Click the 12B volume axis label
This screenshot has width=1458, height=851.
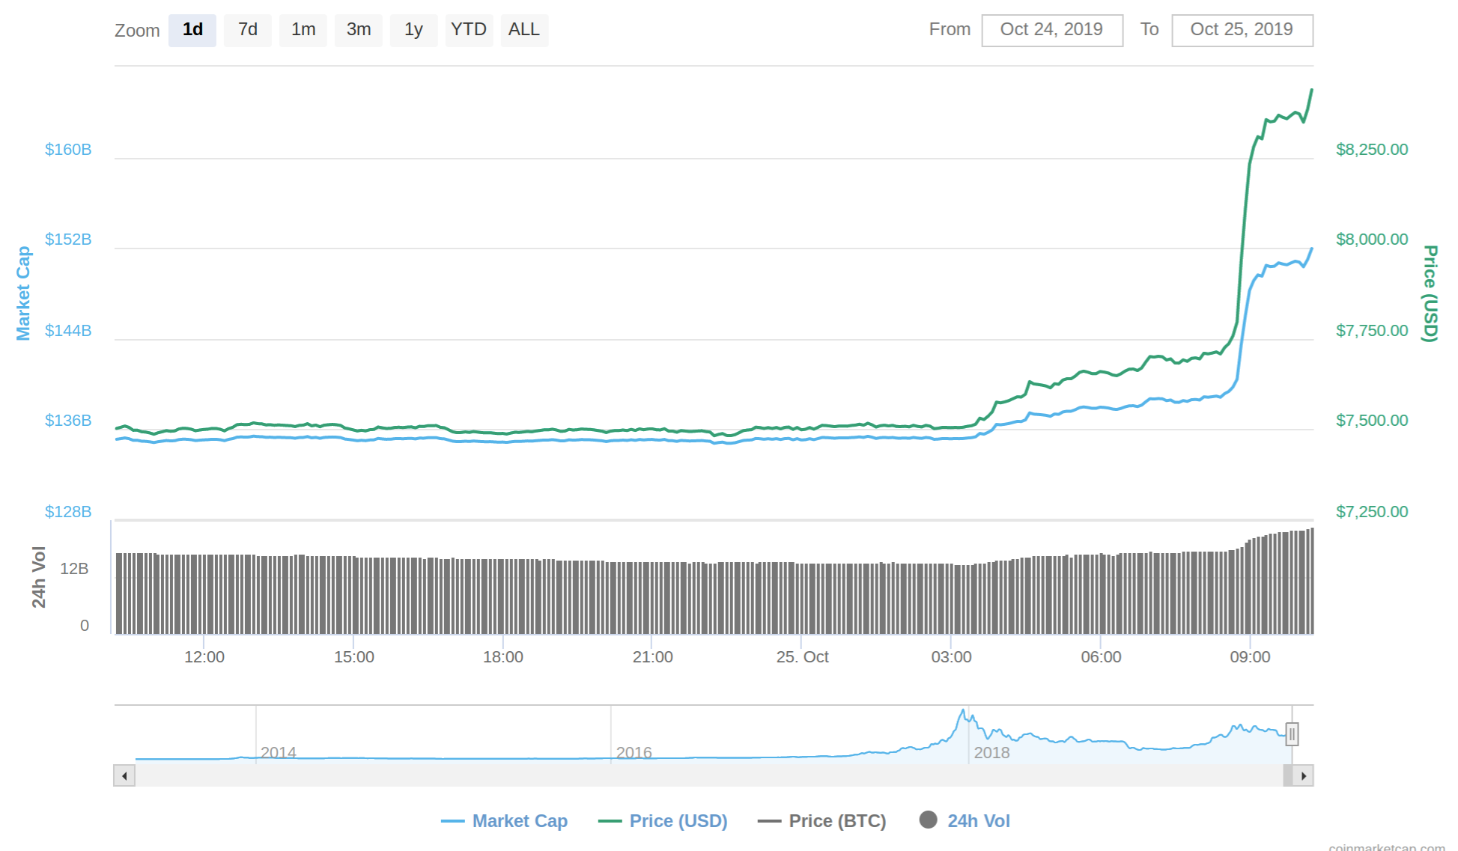tap(74, 569)
